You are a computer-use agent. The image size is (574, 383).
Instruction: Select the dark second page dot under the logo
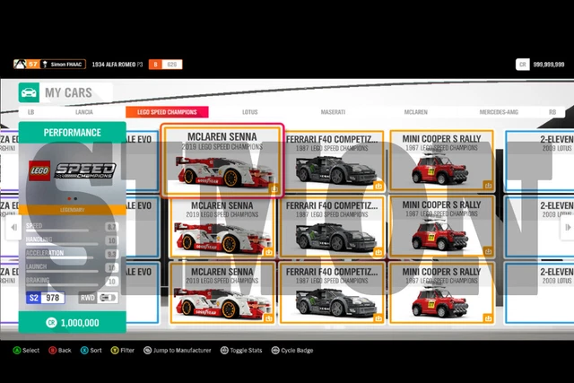(75, 199)
